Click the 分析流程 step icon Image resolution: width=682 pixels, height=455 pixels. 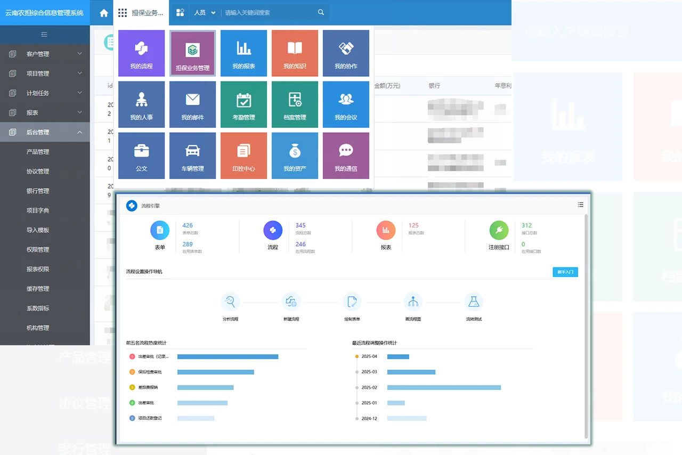pos(230,302)
